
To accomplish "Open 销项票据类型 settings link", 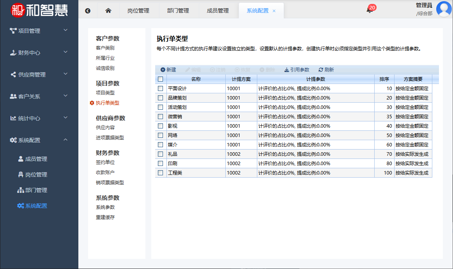I will 110,182.
